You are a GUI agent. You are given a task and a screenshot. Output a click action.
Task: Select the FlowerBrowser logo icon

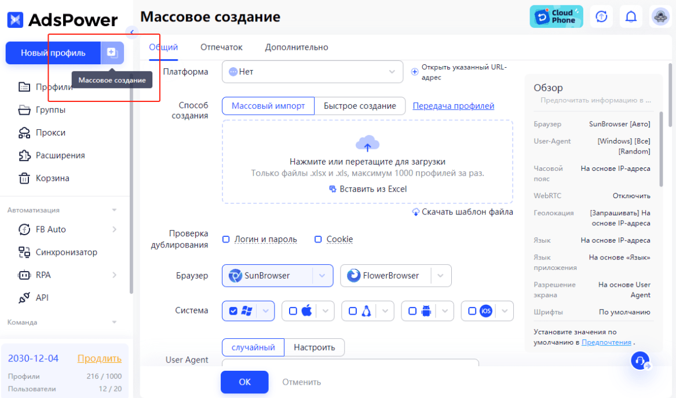click(x=353, y=276)
